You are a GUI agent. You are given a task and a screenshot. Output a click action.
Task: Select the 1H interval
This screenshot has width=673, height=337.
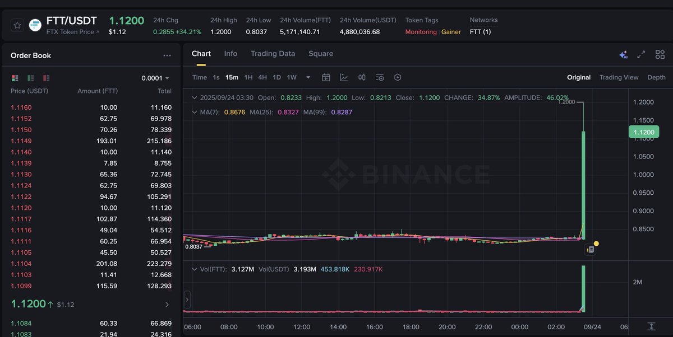click(x=248, y=77)
